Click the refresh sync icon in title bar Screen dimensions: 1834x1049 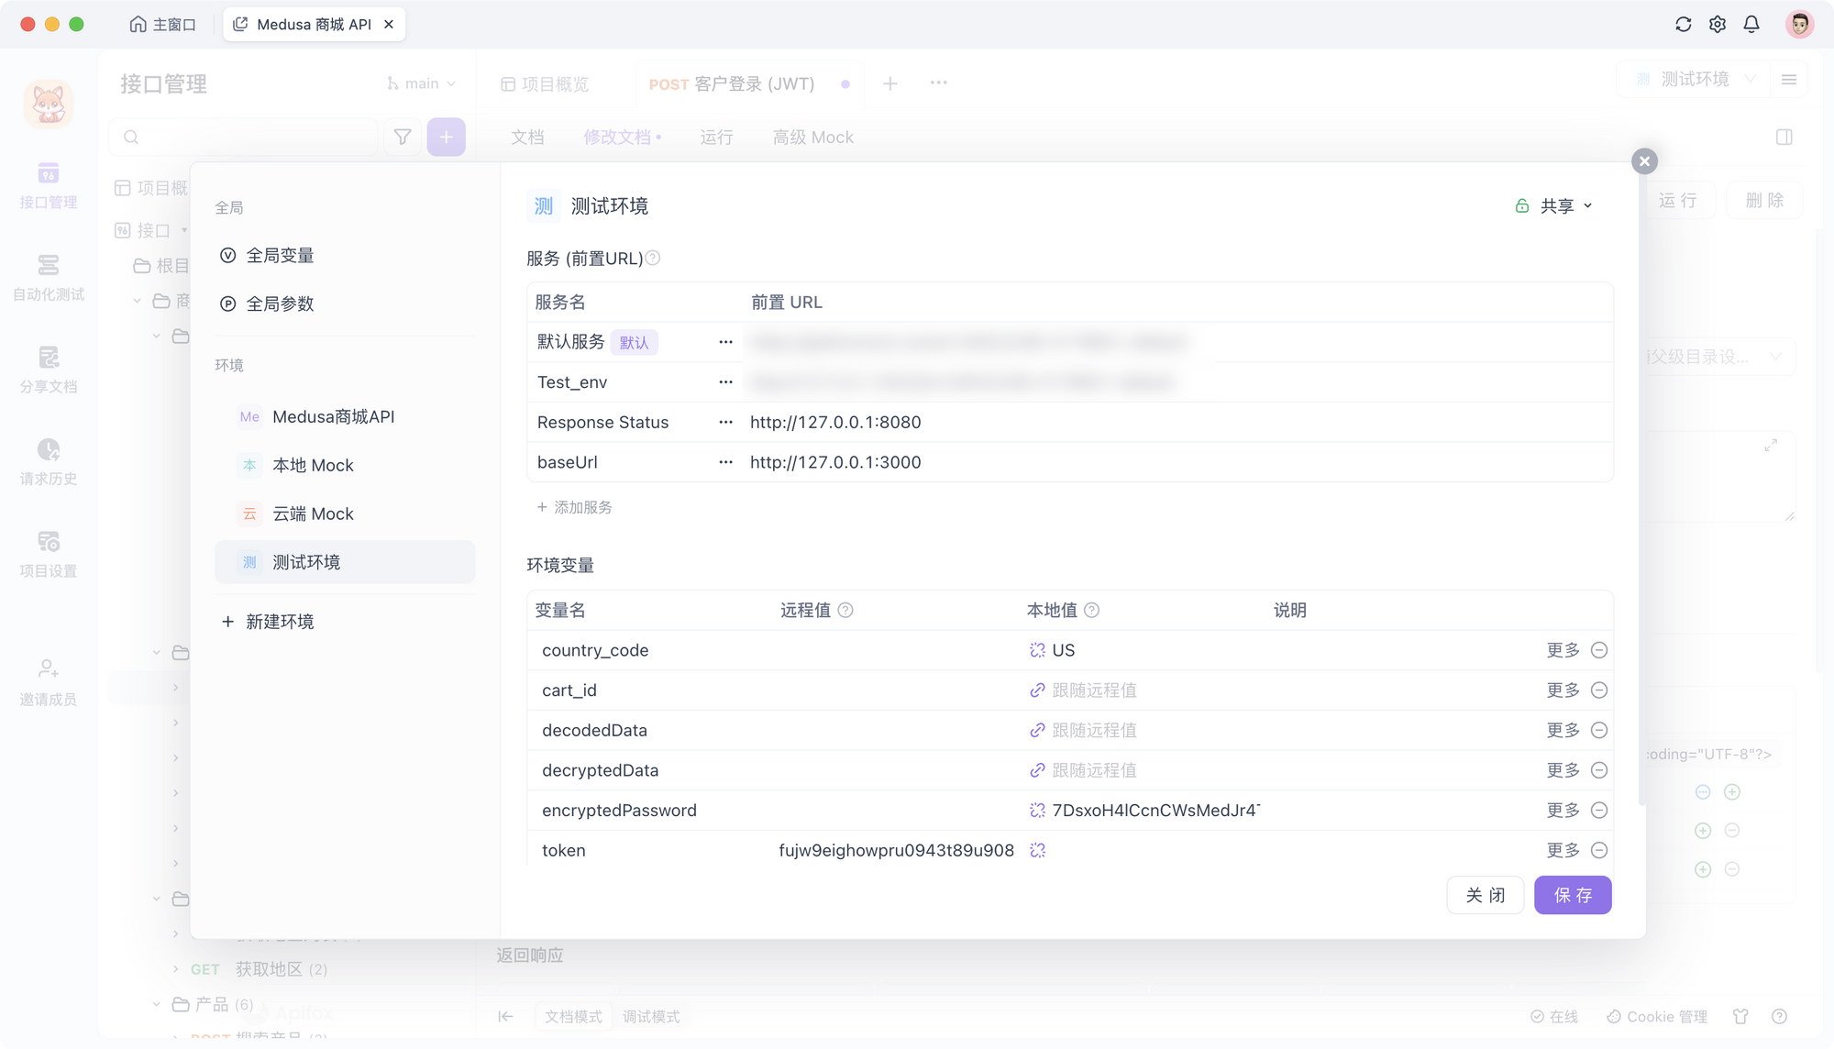[x=1683, y=25]
